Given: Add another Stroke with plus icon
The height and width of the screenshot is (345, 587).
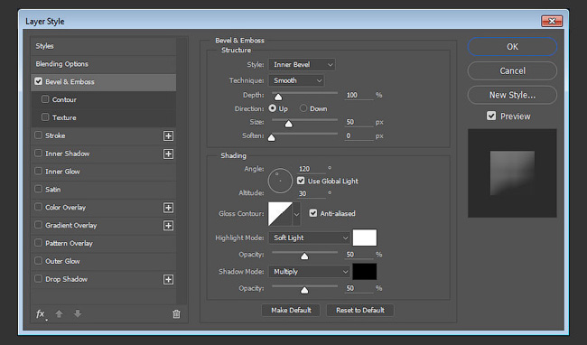Looking at the screenshot, I should (x=169, y=135).
